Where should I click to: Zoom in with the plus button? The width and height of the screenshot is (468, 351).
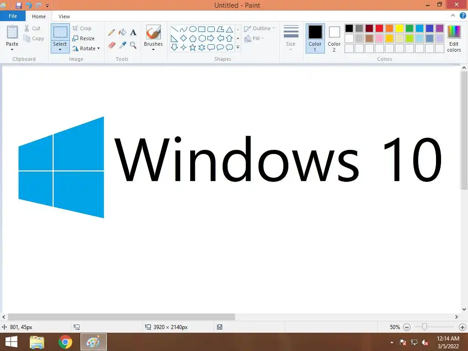[463, 327]
